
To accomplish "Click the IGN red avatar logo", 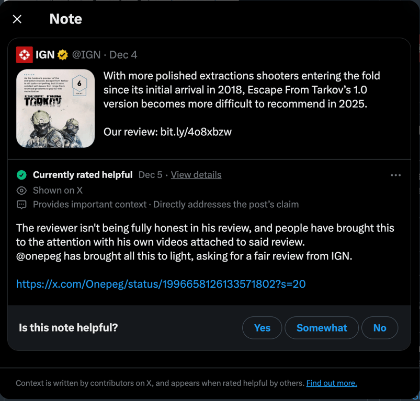I will click(24, 55).
